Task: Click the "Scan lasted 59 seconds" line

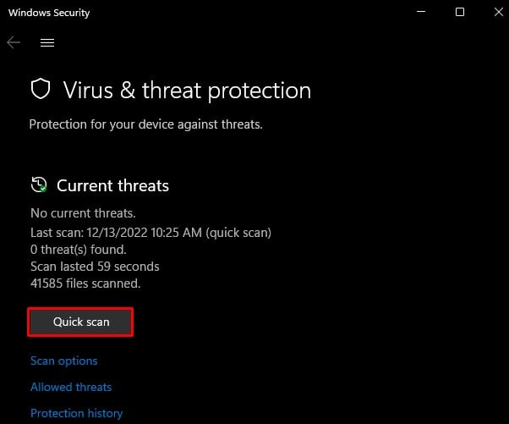Action: point(95,266)
